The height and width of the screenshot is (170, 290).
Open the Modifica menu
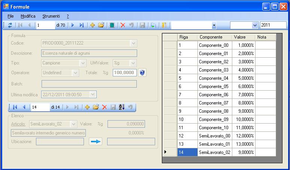point(28,16)
